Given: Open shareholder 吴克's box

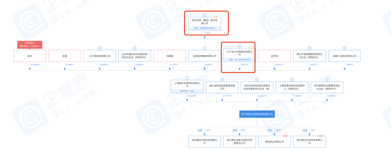Looking at the screenshot, I should (30, 56).
